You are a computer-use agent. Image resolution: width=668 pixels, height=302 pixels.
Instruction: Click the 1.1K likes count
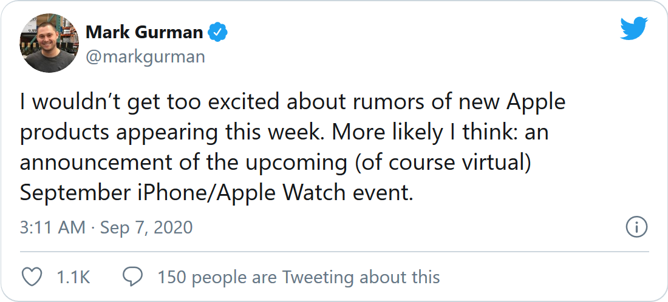[x=73, y=277]
